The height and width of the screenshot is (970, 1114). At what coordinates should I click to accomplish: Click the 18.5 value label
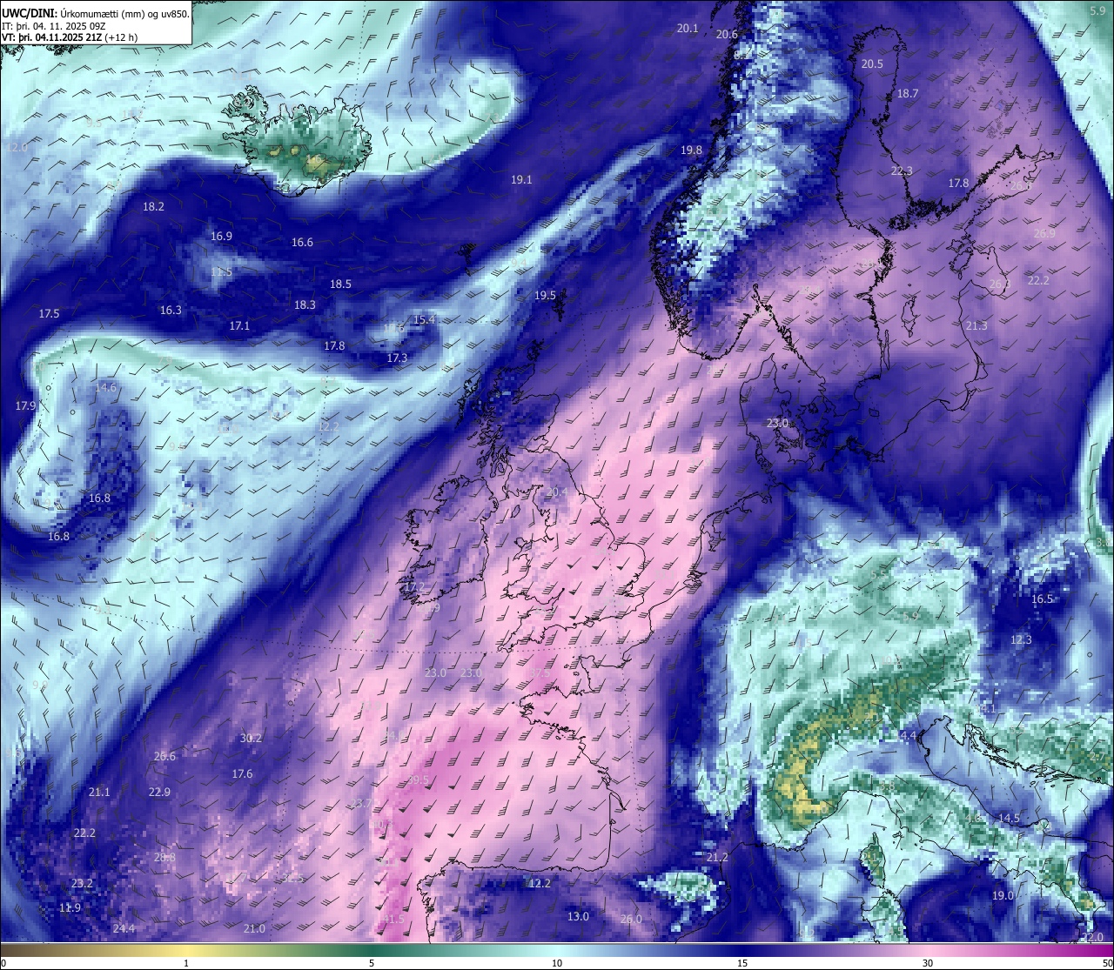point(340,284)
